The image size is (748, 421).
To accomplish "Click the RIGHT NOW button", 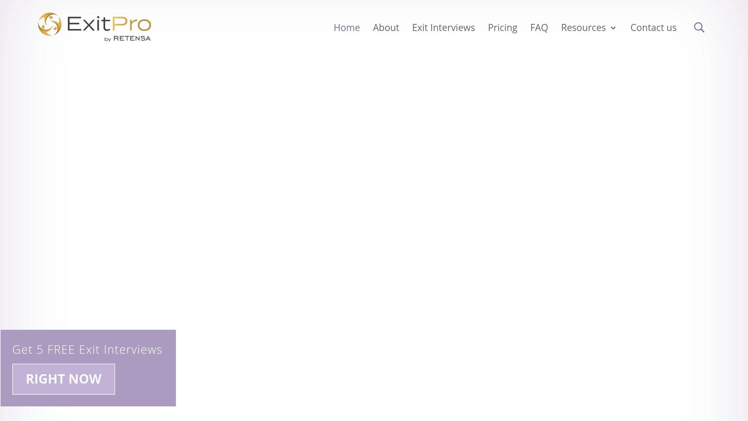I will click(x=64, y=379).
